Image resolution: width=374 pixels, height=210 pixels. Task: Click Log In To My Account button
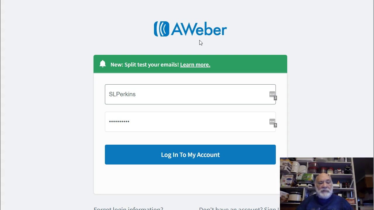[190, 155]
